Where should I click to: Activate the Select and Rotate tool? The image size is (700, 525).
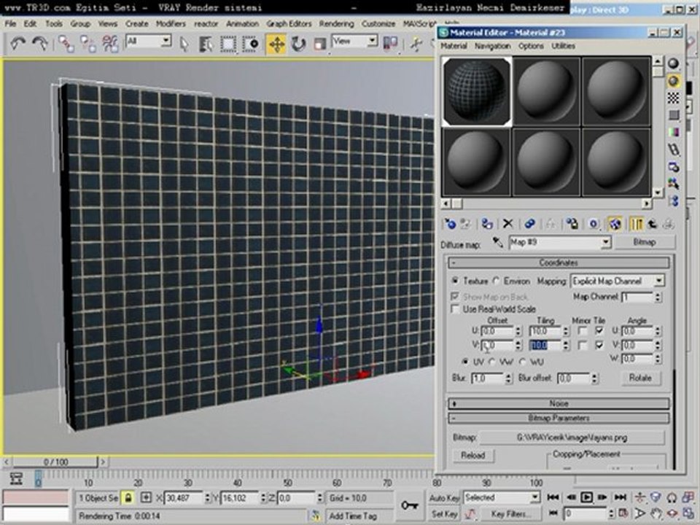(299, 44)
